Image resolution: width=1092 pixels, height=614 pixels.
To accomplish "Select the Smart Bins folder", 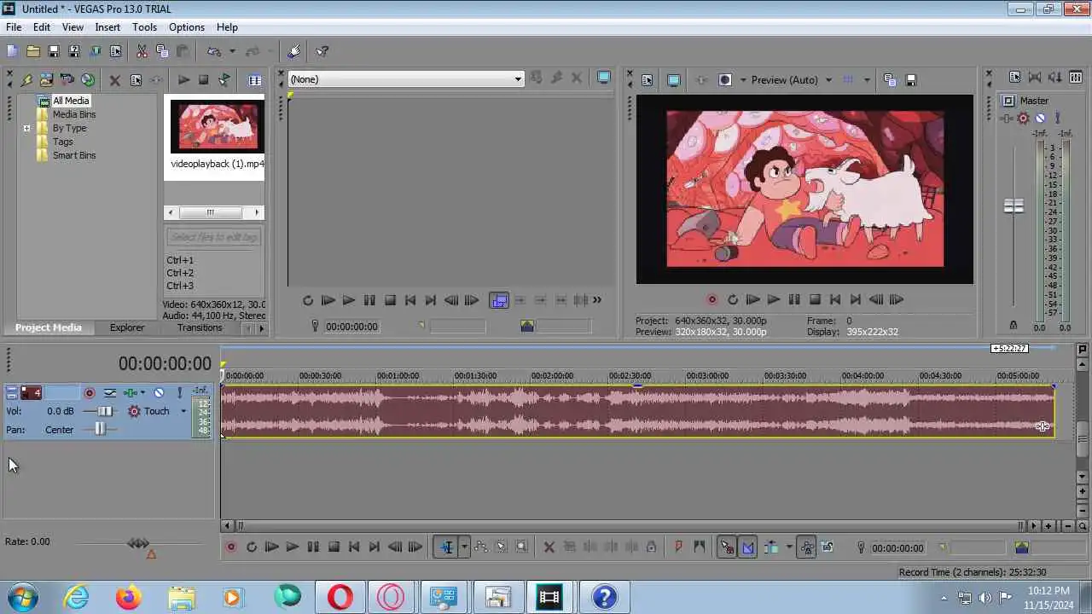I will tap(74, 155).
